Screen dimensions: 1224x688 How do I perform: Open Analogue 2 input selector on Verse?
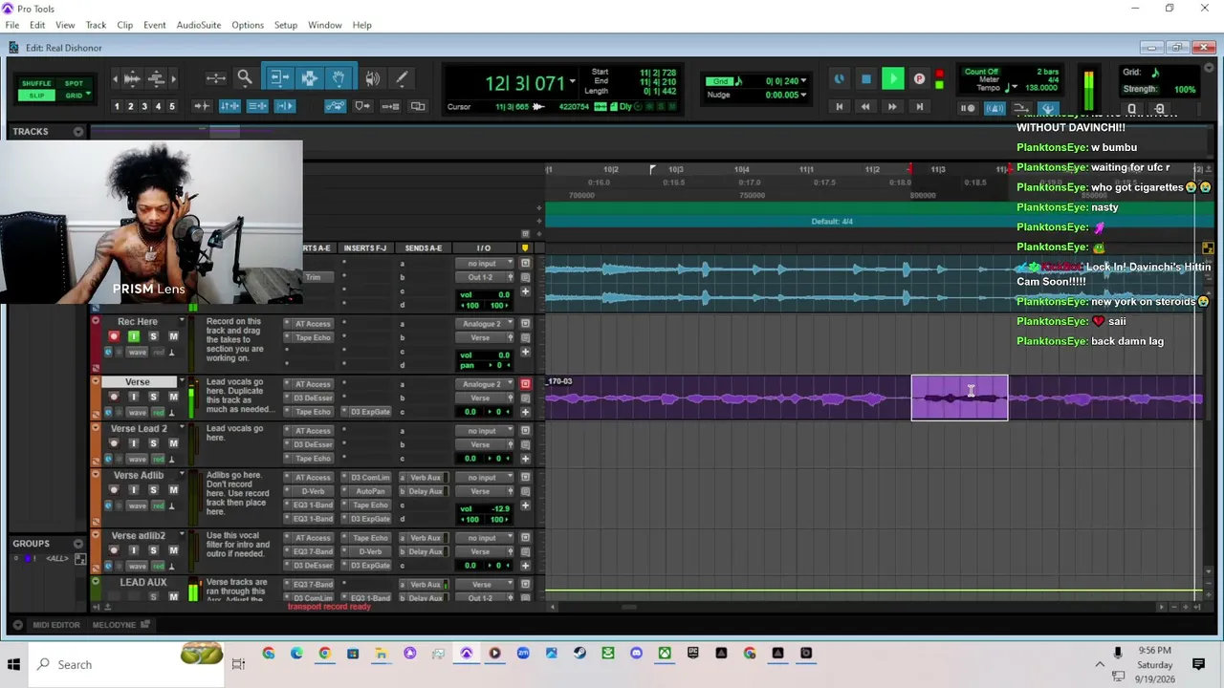[x=486, y=384]
